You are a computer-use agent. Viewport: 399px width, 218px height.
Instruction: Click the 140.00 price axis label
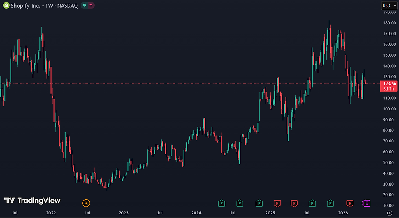pos(389,66)
